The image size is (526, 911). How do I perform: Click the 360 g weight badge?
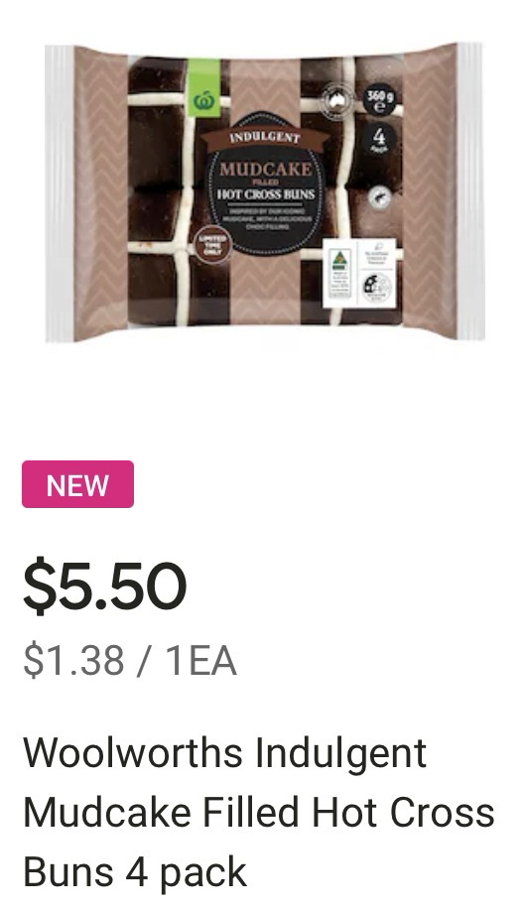click(380, 100)
